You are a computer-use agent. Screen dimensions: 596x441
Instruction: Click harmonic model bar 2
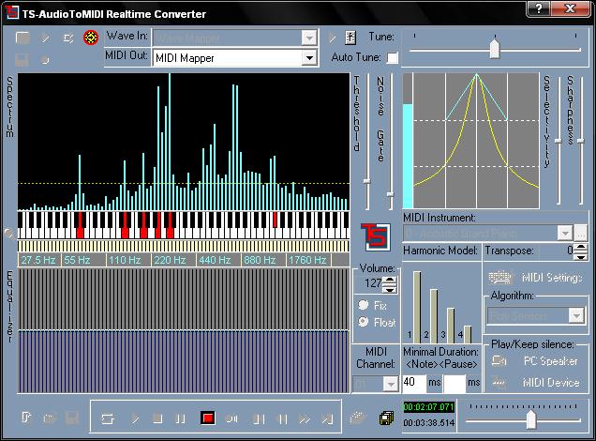434,316
